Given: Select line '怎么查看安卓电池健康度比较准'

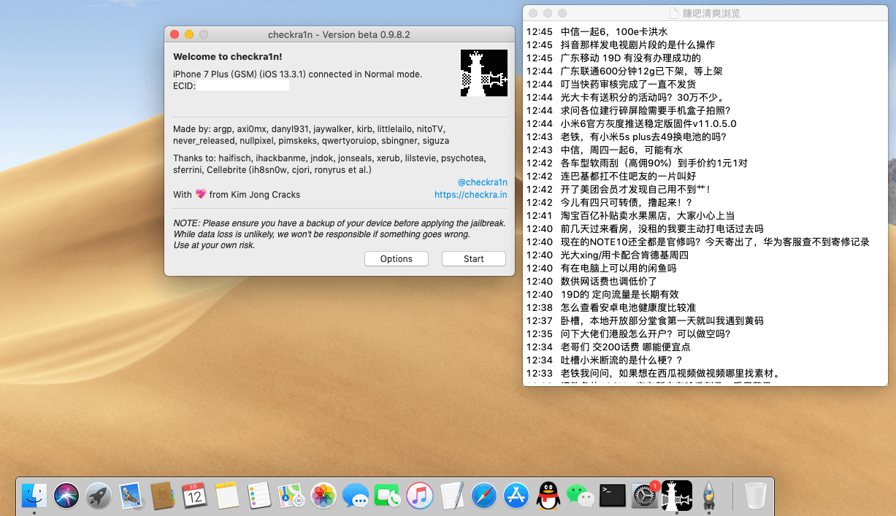Looking at the screenshot, I should coord(628,308).
